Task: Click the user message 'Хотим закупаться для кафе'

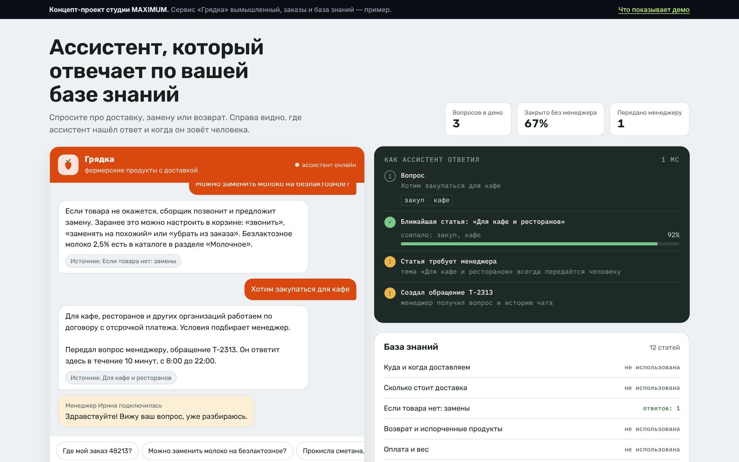Action: 300,289
